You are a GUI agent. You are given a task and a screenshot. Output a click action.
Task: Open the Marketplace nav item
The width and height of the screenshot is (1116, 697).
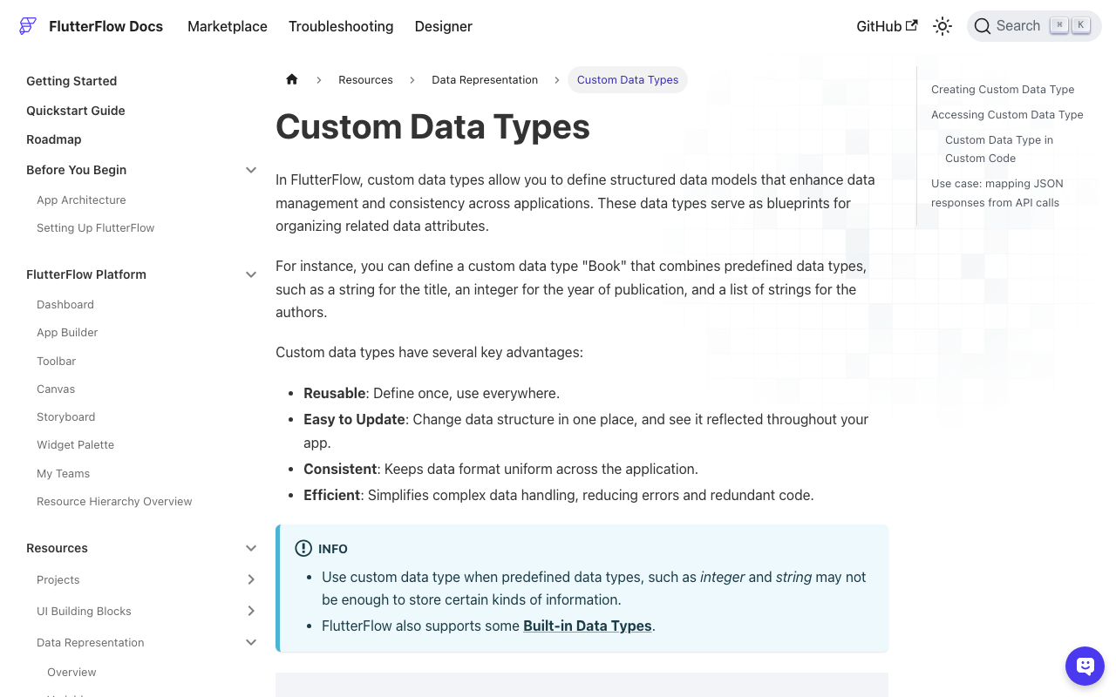(228, 26)
